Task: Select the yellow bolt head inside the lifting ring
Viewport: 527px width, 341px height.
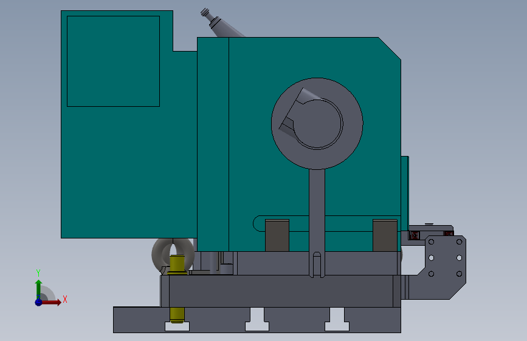Action: [x=177, y=265]
